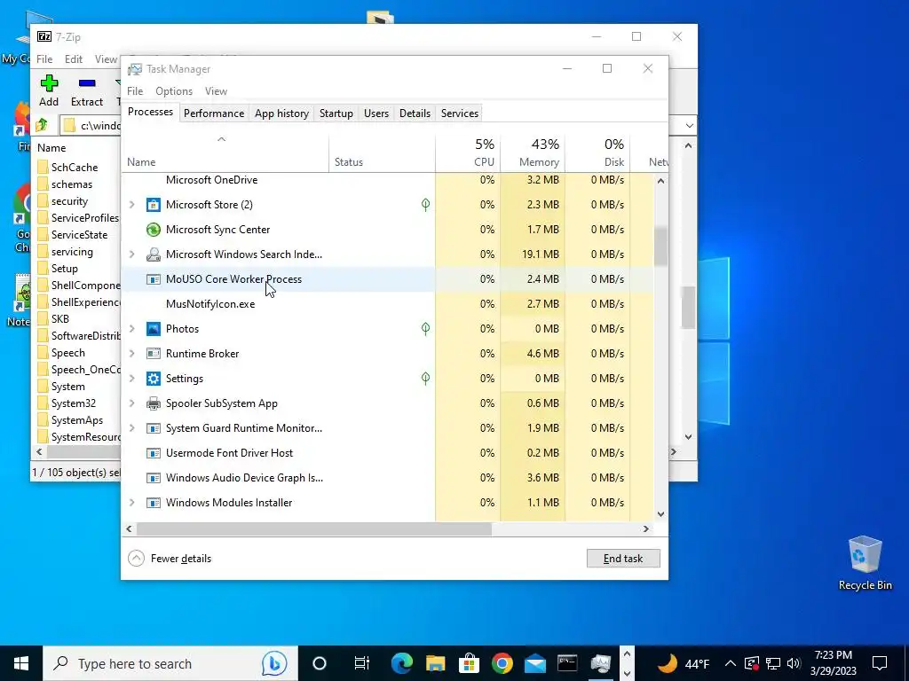Expand the Runtime Broker process group

(132, 354)
